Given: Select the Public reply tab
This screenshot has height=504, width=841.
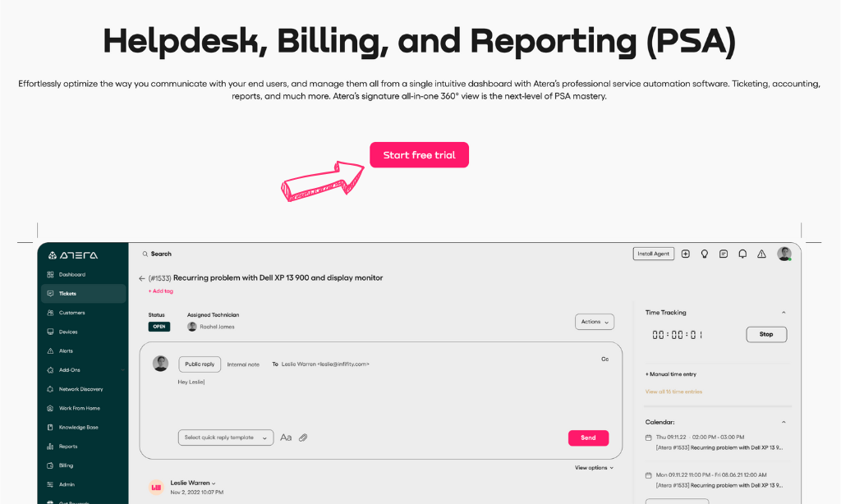Looking at the screenshot, I should point(200,364).
